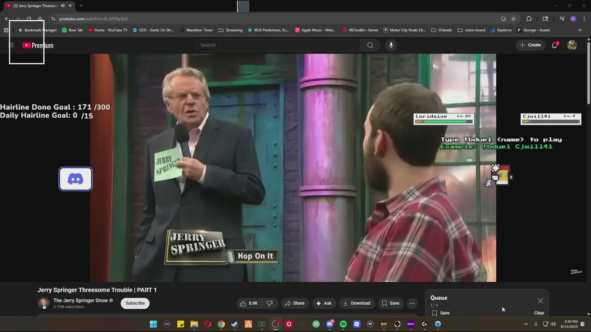Close the Queue panel with X
Screen dimensions: 591x332
540,301
